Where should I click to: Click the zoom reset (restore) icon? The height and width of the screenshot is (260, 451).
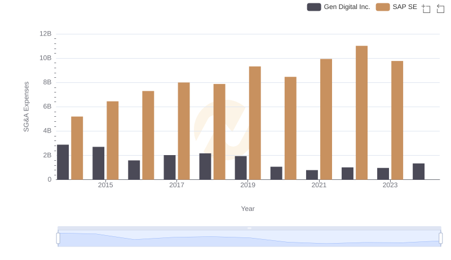click(x=440, y=8)
